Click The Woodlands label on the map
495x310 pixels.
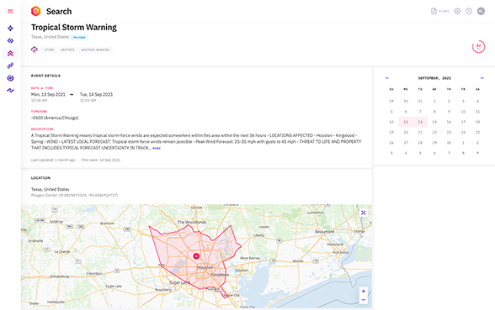click(x=192, y=222)
